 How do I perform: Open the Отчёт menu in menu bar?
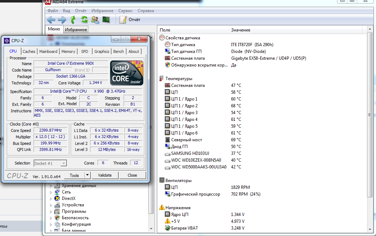point(80,11)
